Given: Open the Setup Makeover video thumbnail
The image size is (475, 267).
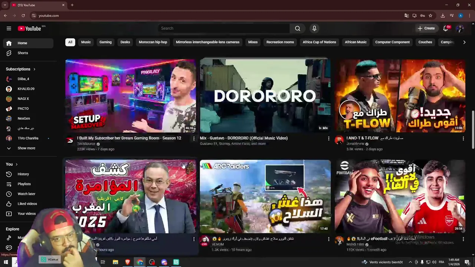Looking at the screenshot, I should [131, 96].
